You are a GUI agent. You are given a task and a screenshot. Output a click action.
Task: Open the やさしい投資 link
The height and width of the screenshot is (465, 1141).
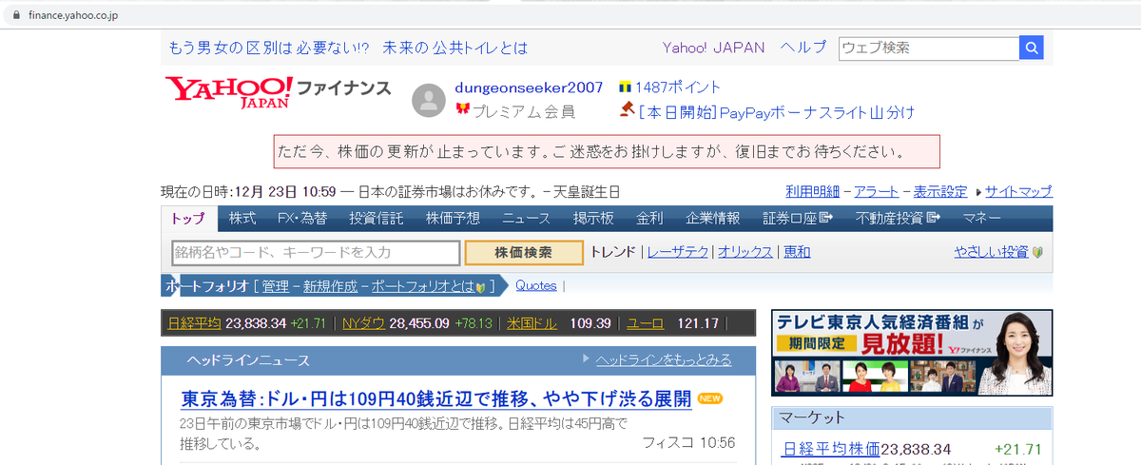pos(992,252)
